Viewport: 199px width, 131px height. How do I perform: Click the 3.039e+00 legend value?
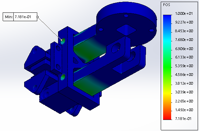[184, 92]
